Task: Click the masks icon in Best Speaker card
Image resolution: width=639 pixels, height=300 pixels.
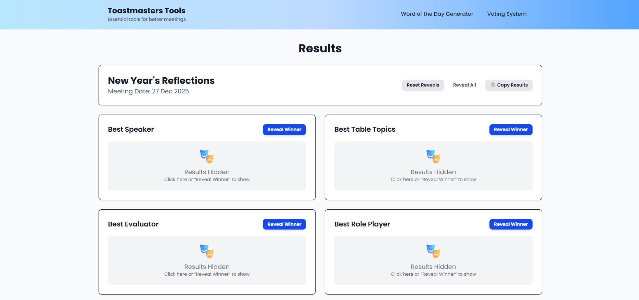Action: (x=207, y=156)
